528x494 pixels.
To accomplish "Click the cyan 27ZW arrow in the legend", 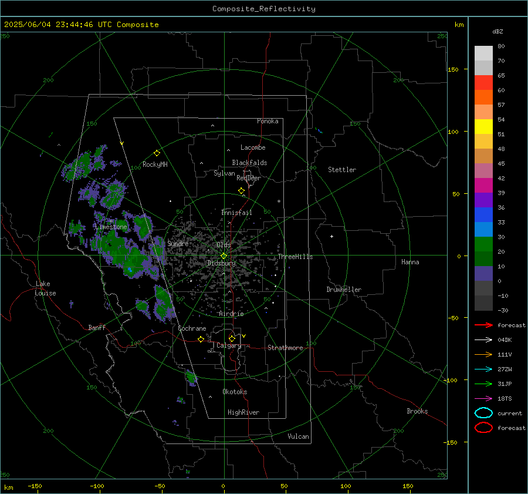I will pos(483,369).
